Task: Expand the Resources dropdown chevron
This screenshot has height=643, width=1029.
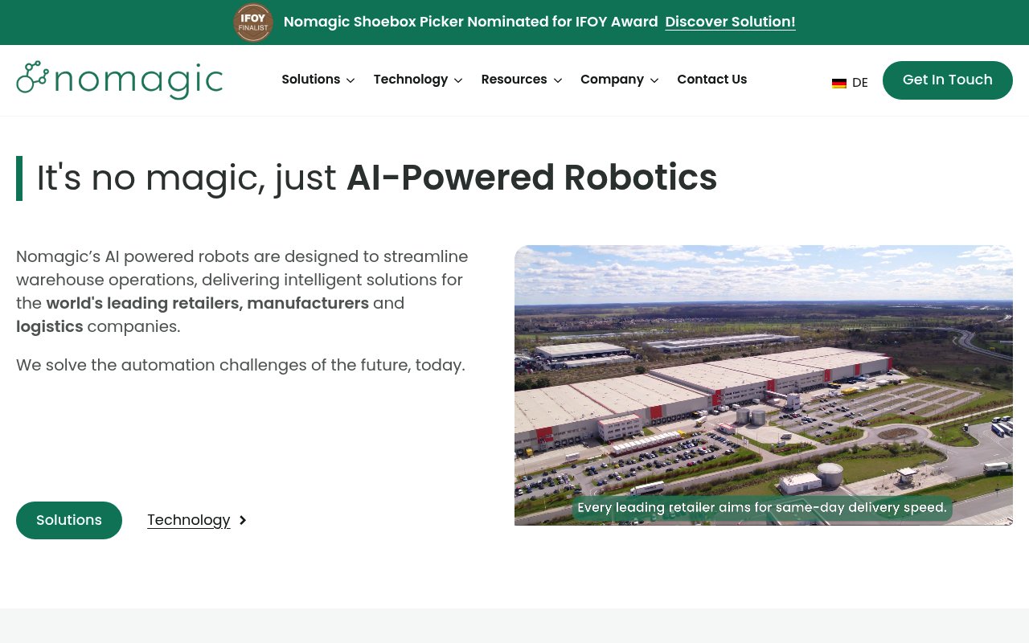Action: 558,80
